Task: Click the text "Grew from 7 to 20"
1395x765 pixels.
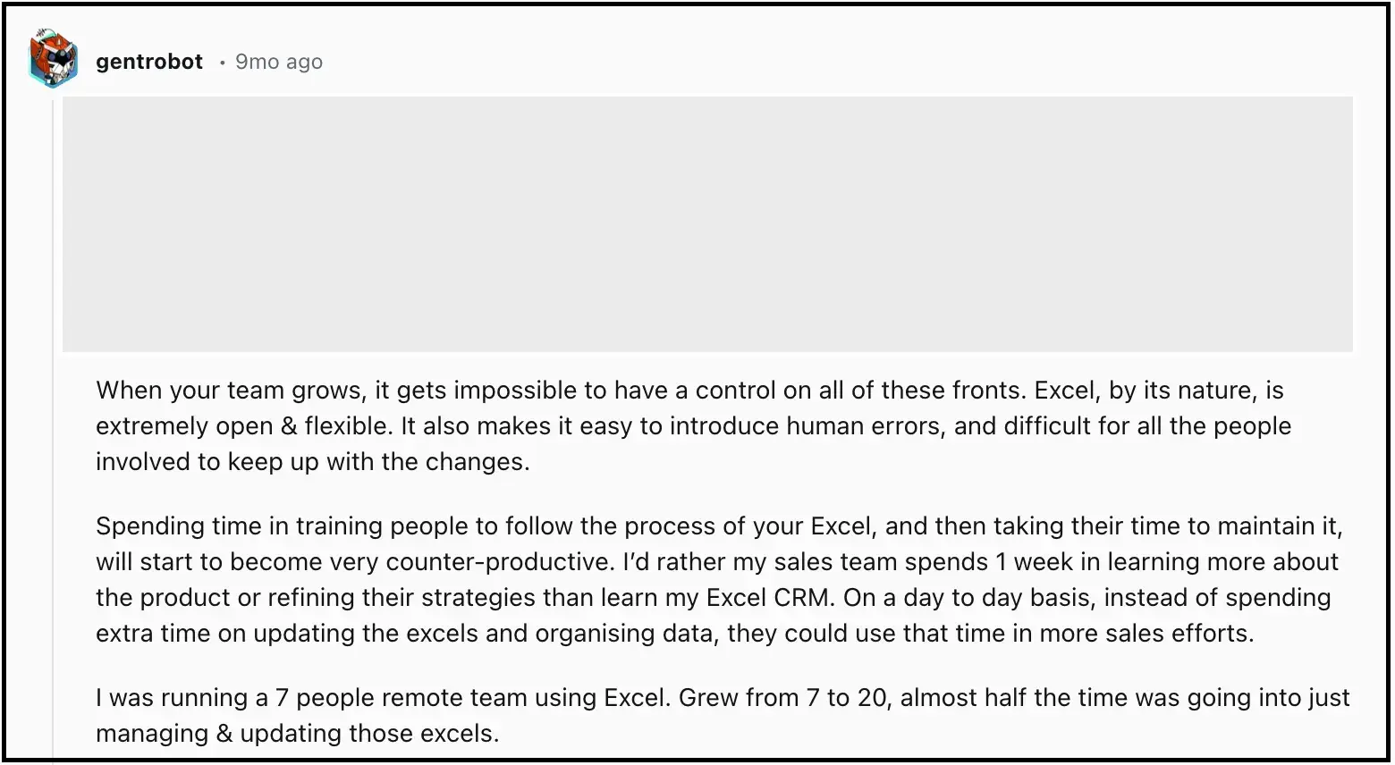Action: coord(783,698)
